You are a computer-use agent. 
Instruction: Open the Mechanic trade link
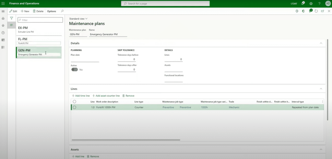(234, 108)
